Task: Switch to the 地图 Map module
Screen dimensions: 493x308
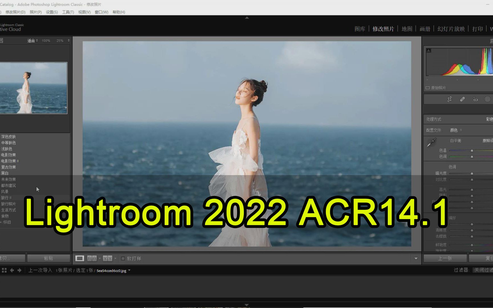Action: tap(407, 29)
